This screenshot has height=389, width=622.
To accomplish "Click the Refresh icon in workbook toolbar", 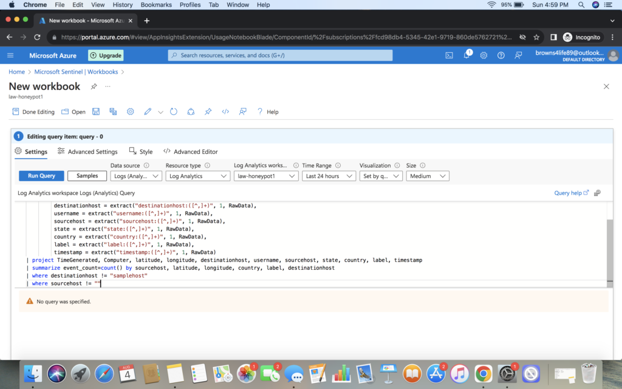I will [x=173, y=112].
